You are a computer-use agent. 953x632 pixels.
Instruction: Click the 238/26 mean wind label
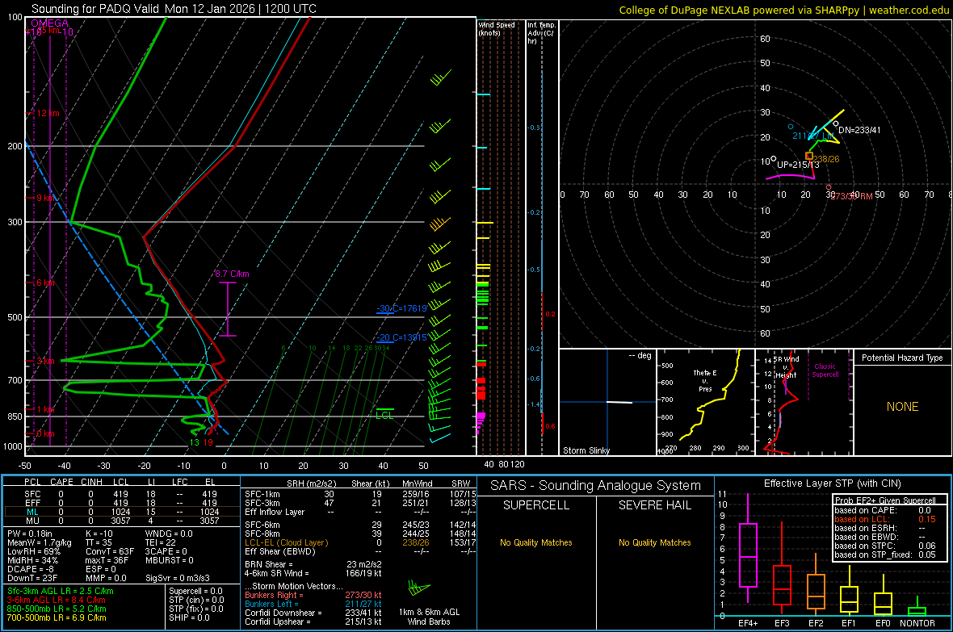click(826, 159)
